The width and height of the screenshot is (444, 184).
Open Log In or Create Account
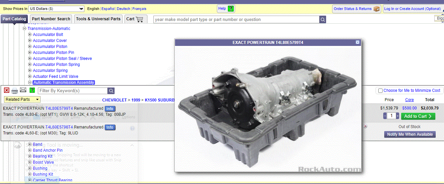point(412,9)
